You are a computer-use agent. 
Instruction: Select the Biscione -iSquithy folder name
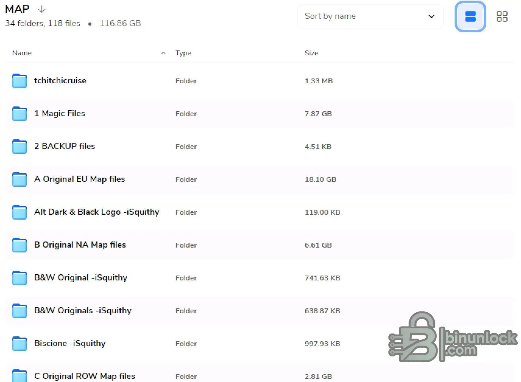(x=69, y=344)
